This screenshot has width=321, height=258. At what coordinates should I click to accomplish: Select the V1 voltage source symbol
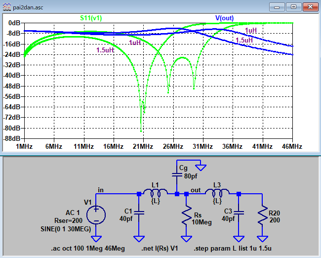(96, 215)
